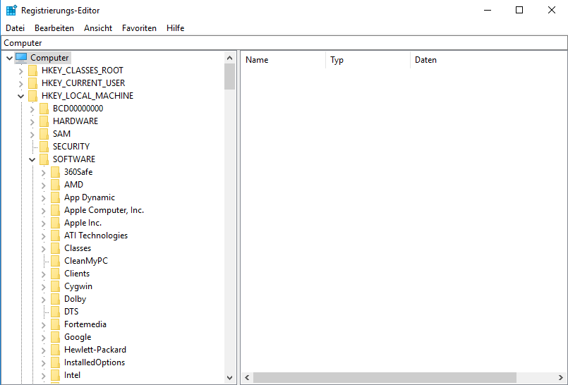Open the Favoriten menu
Screen dimensions: 568x385
click(x=139, y=28)
